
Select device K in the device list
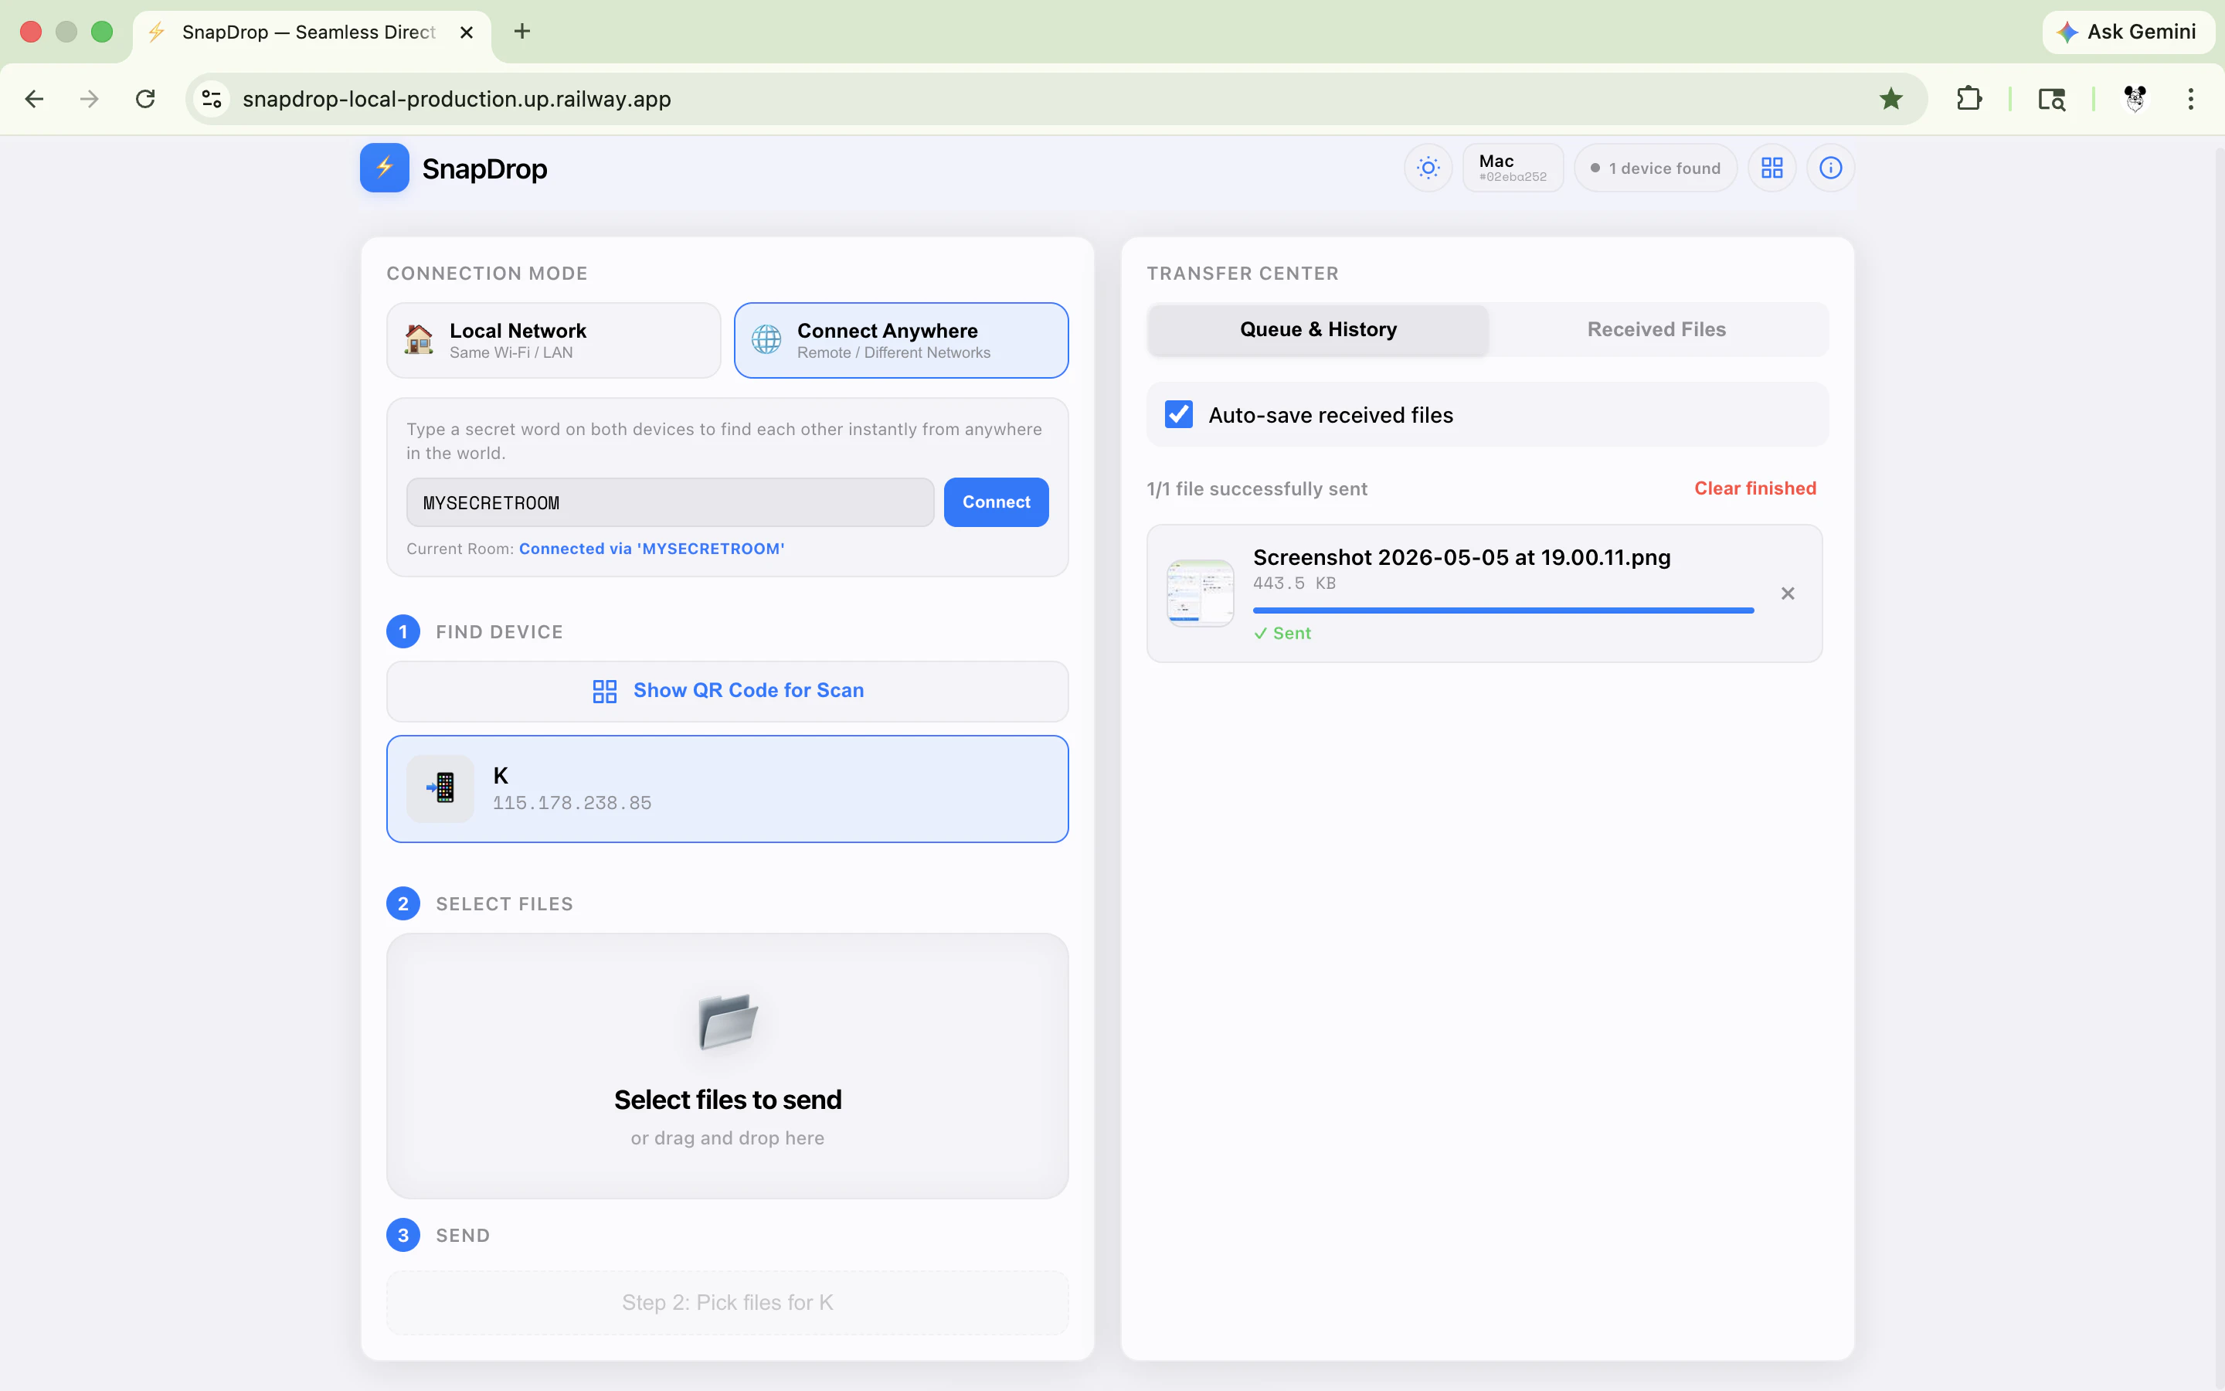click(727, 788)
